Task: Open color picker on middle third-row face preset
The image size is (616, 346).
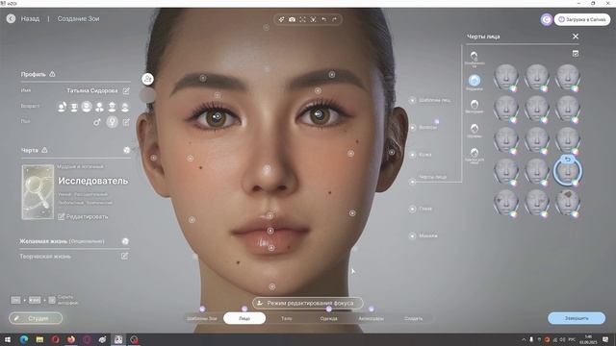Action: coord(544,152)
